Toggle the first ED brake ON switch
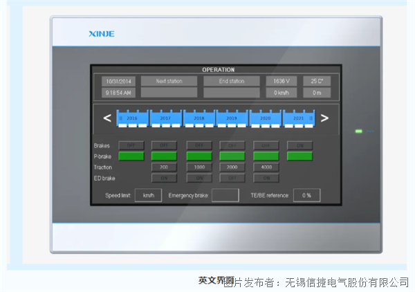The height and width of the screenshot is (292, 415). 164,178
